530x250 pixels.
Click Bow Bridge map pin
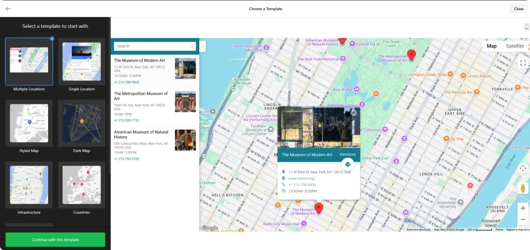357,90
